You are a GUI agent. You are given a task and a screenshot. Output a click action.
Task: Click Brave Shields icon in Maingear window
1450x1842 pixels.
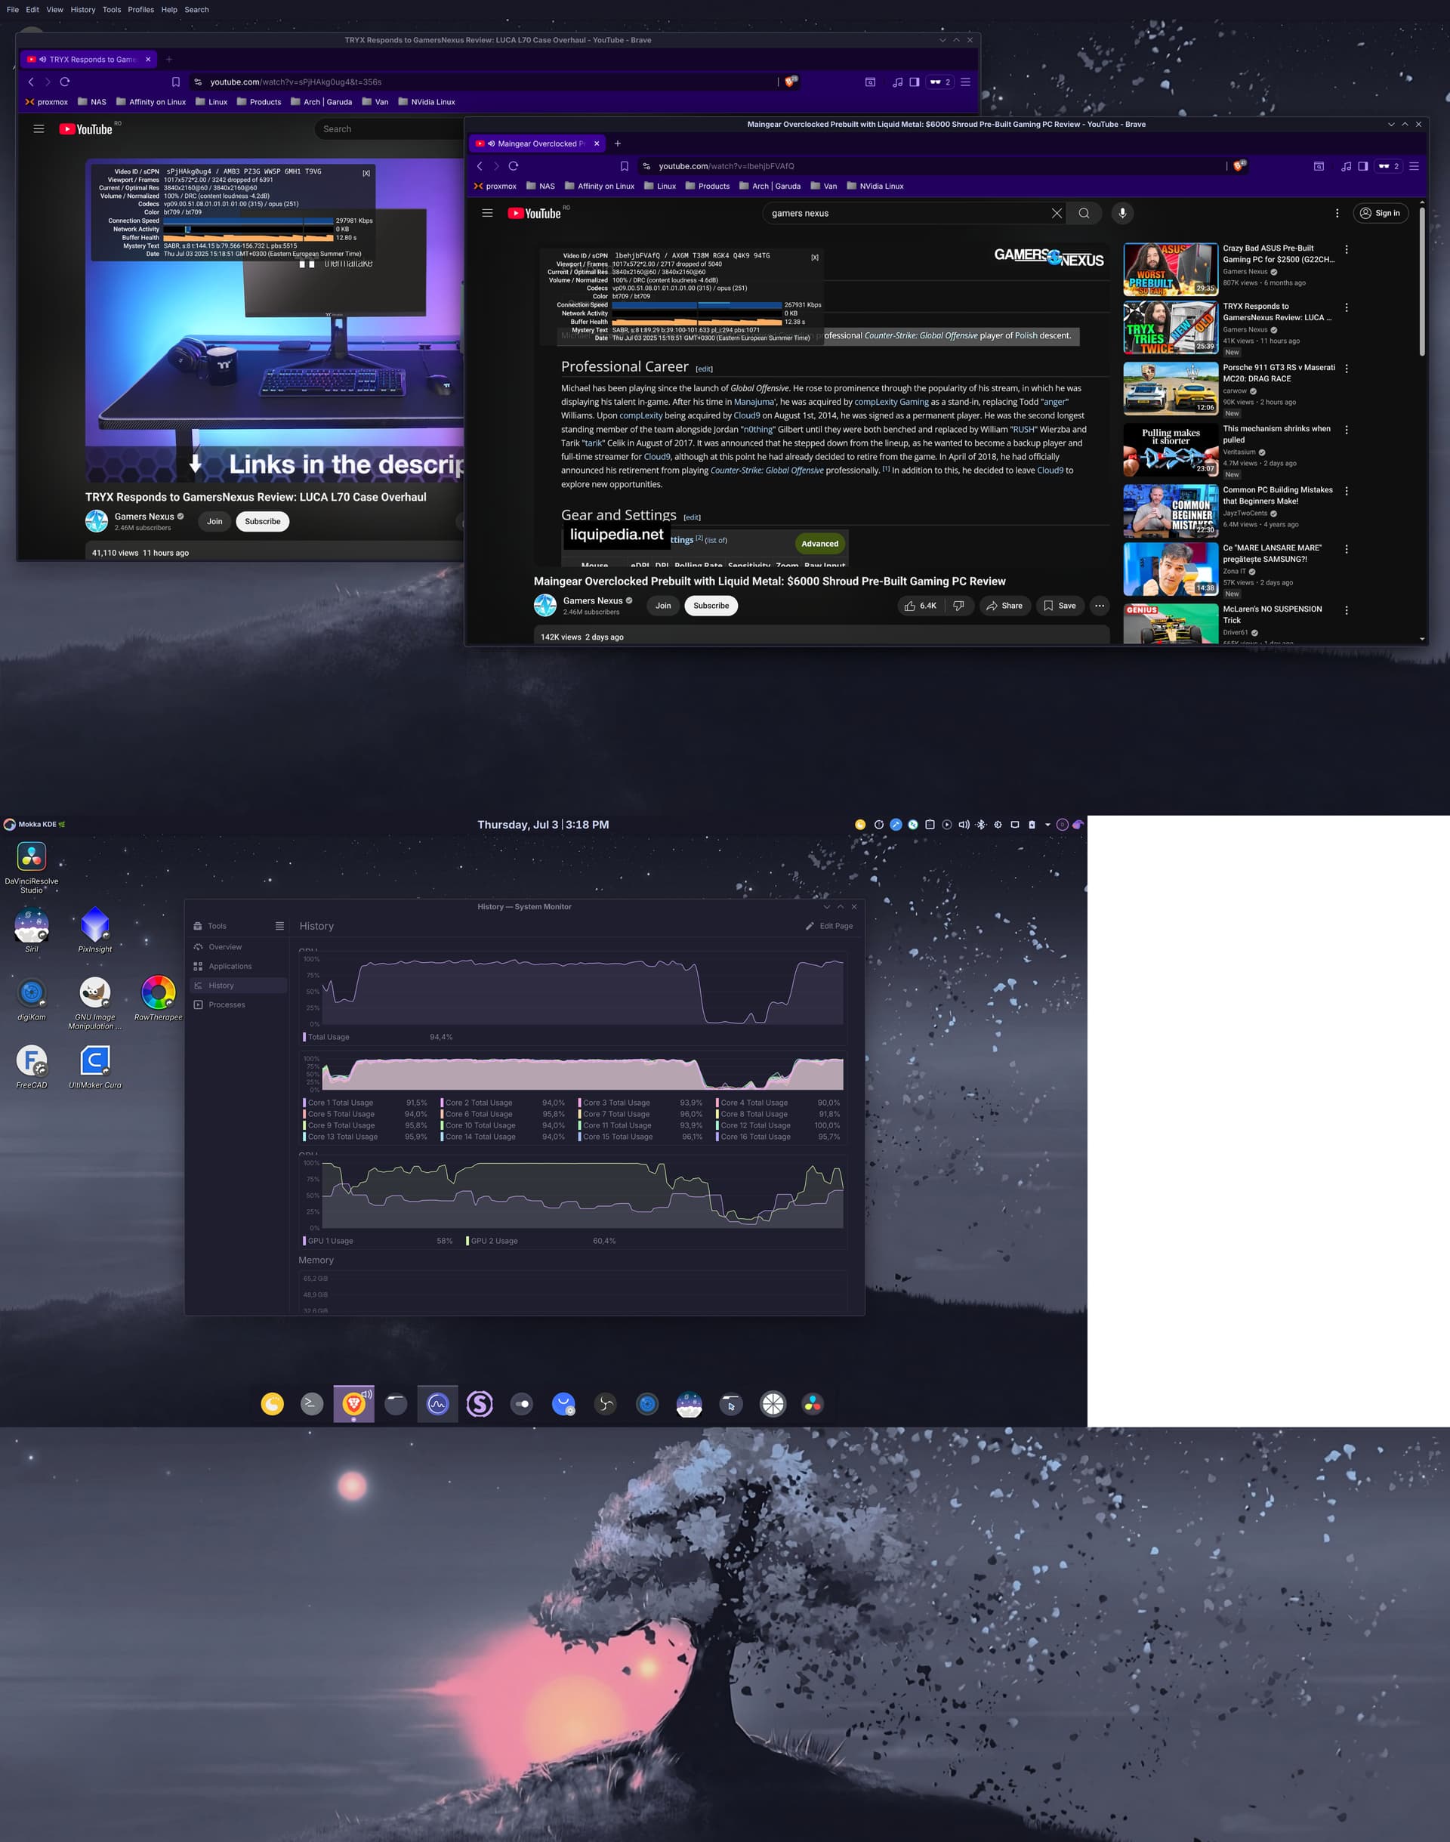coord(1239,166)
